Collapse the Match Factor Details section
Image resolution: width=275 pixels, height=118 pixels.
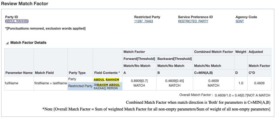[7, 43]
